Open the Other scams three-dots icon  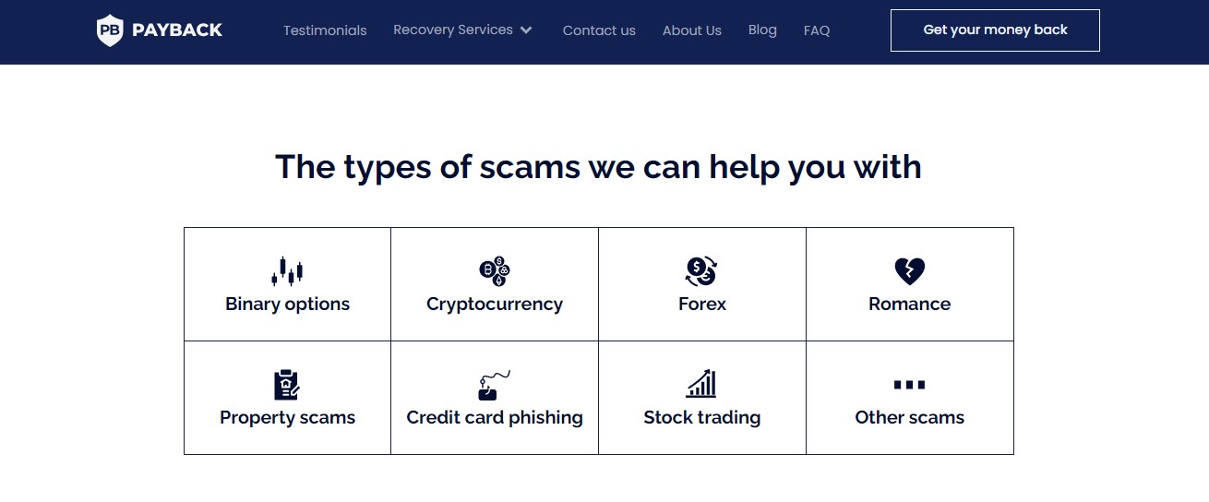pos(909,385)
